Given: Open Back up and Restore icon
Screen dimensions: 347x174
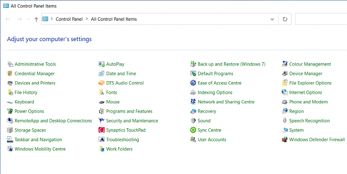Looking at the screenshot, I should [193, 64].
